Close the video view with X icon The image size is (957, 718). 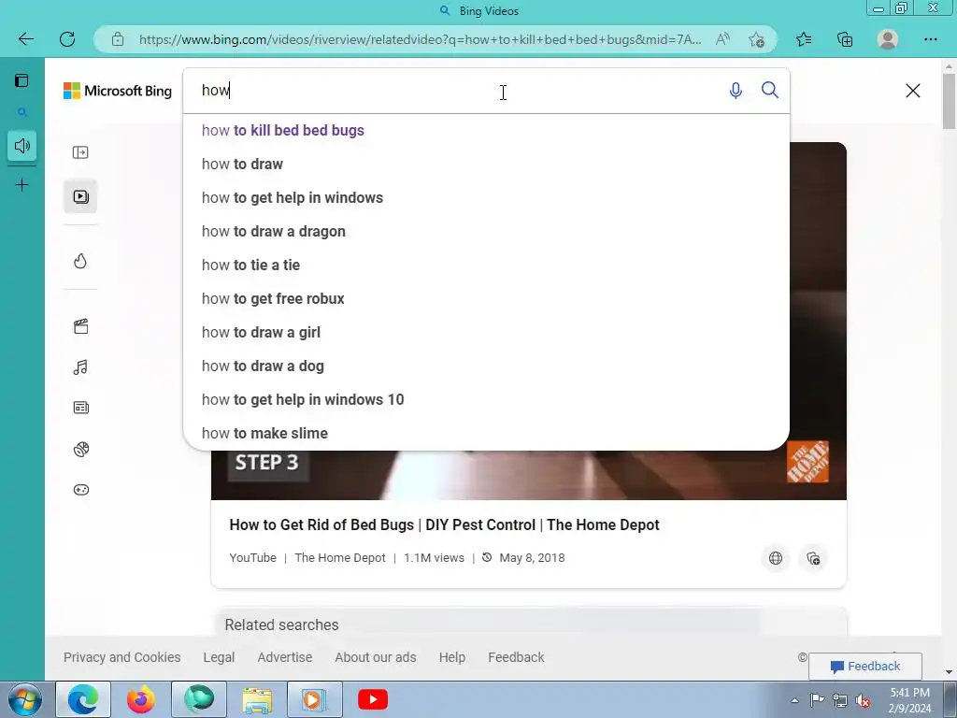point(912,91)
